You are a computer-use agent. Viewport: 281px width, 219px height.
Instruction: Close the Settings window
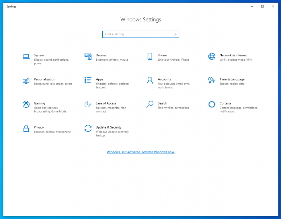(x=273, y=6)
